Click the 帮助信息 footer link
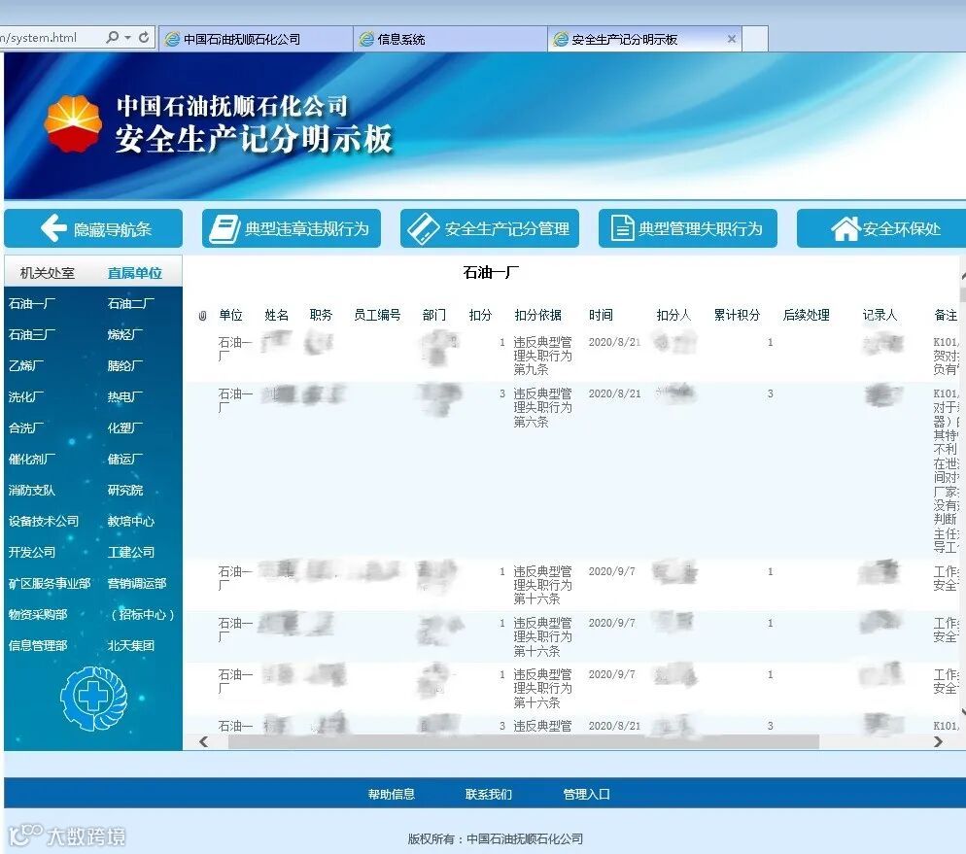Image resolution: width=966 pixels, height=854 pixels. 392,795
